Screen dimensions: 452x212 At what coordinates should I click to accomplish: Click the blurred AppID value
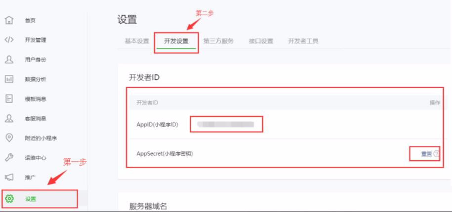225,124
